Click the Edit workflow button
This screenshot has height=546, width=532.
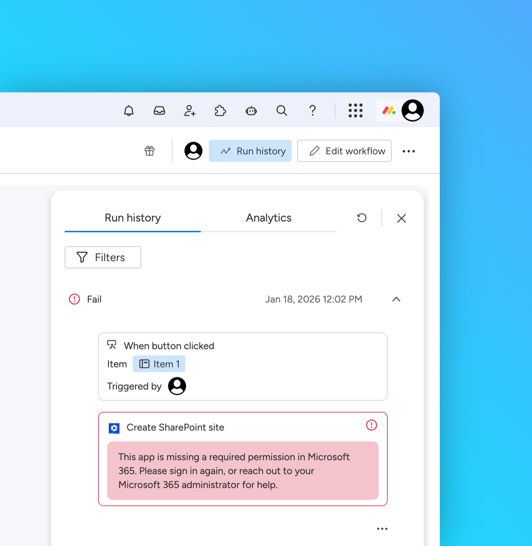[344, 151]
